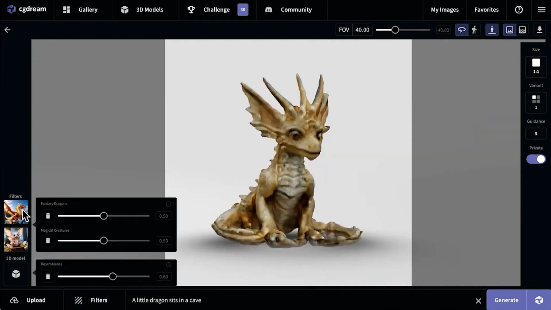
Task: Open the Variant count selector
Action: [536, 102]
